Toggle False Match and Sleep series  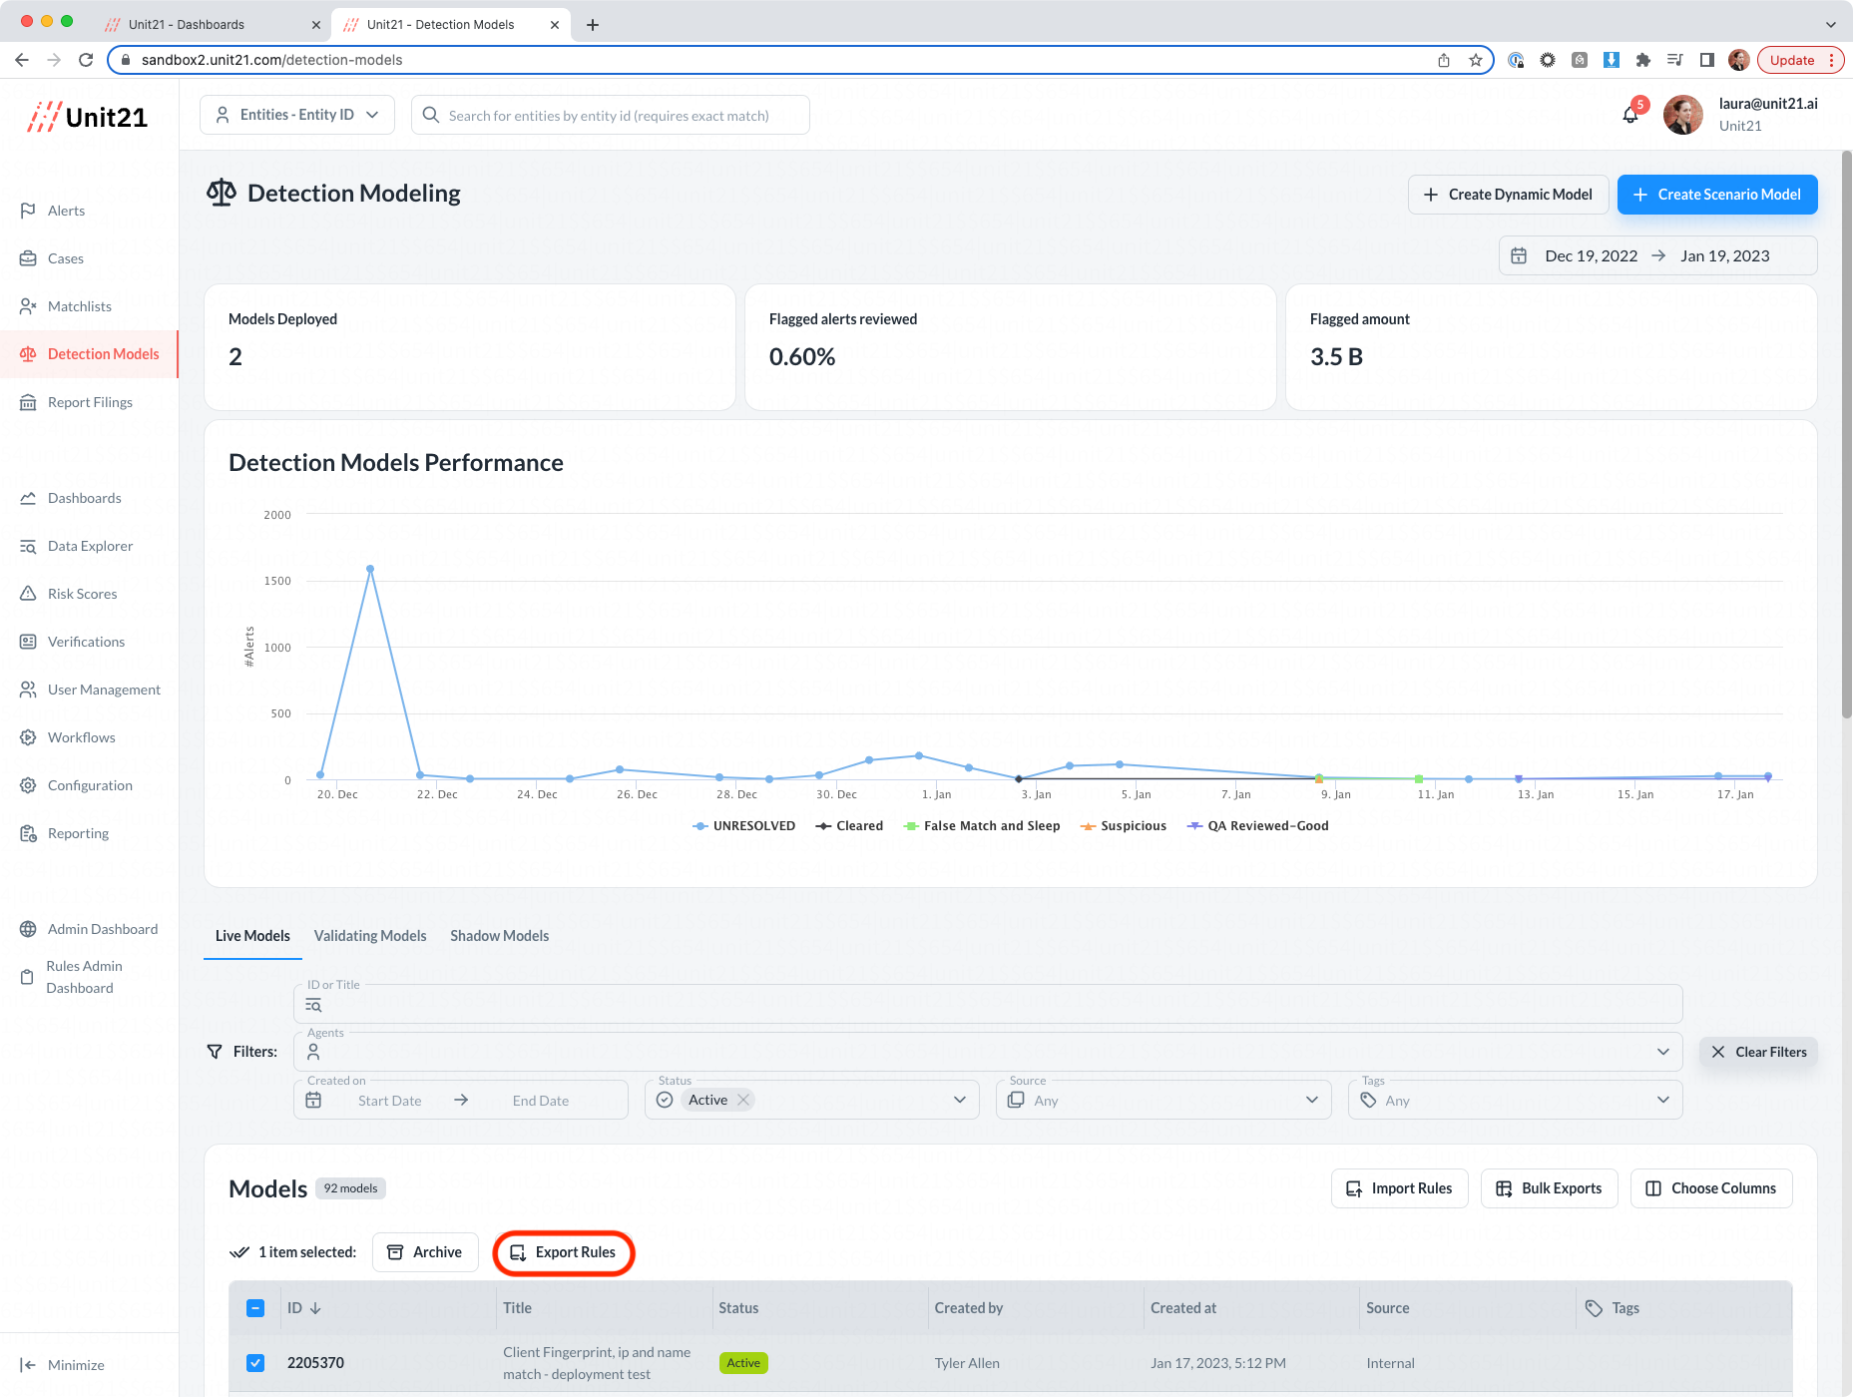[982, 825]
